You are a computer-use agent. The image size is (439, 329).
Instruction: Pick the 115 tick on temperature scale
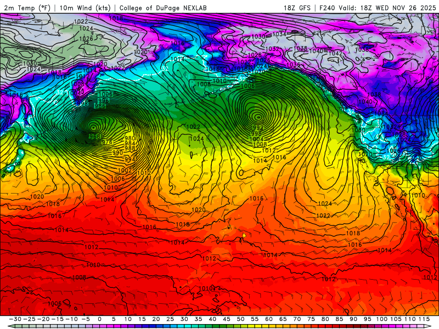tap(424, 319)
